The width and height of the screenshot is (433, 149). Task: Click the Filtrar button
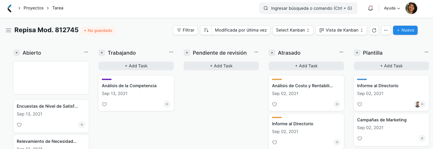point(186,30)
